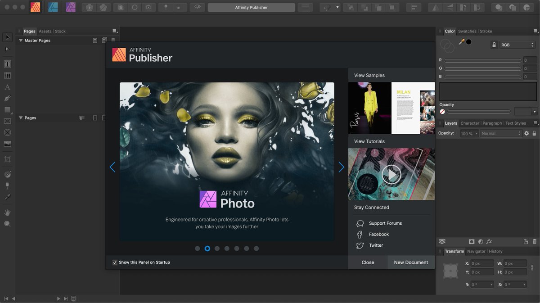Screen dimensions: 540x303
Task: Switch to the Assets tab
Action: pos(45,31)
